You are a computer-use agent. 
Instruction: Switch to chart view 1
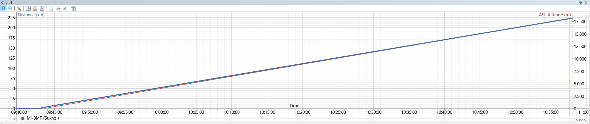click(x=4, y=8)
